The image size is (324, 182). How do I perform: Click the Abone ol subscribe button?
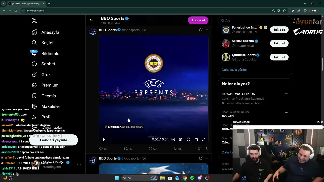tap(198, 20)
